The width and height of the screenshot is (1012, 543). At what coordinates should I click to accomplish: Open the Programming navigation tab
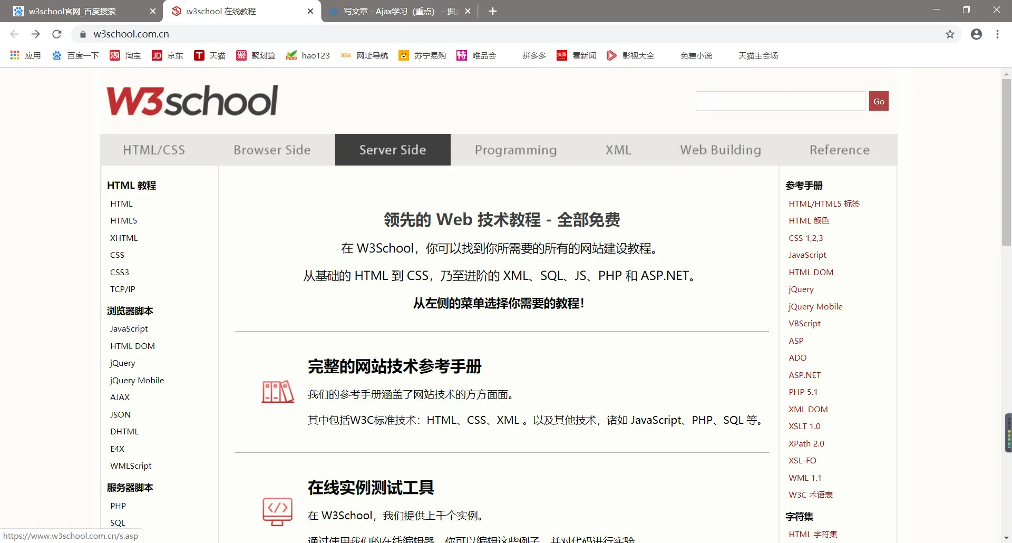pyautogui.click(x=516, y=150)
